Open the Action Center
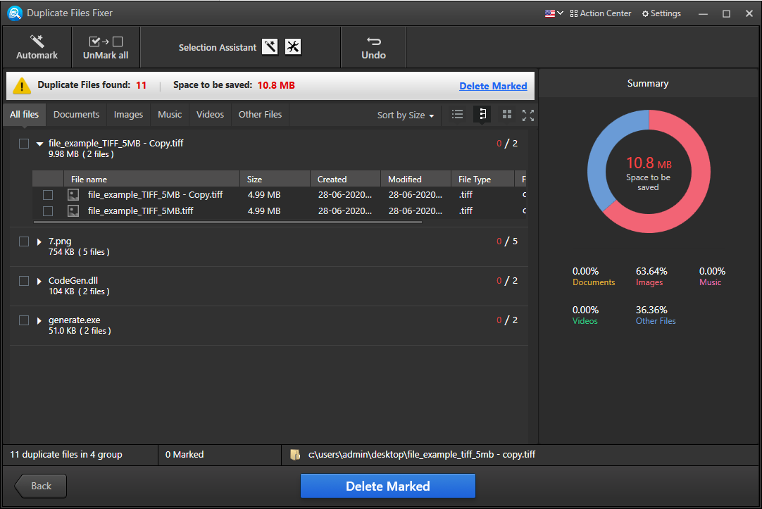This screenshot has width=762, height=509. click(601, 13)
